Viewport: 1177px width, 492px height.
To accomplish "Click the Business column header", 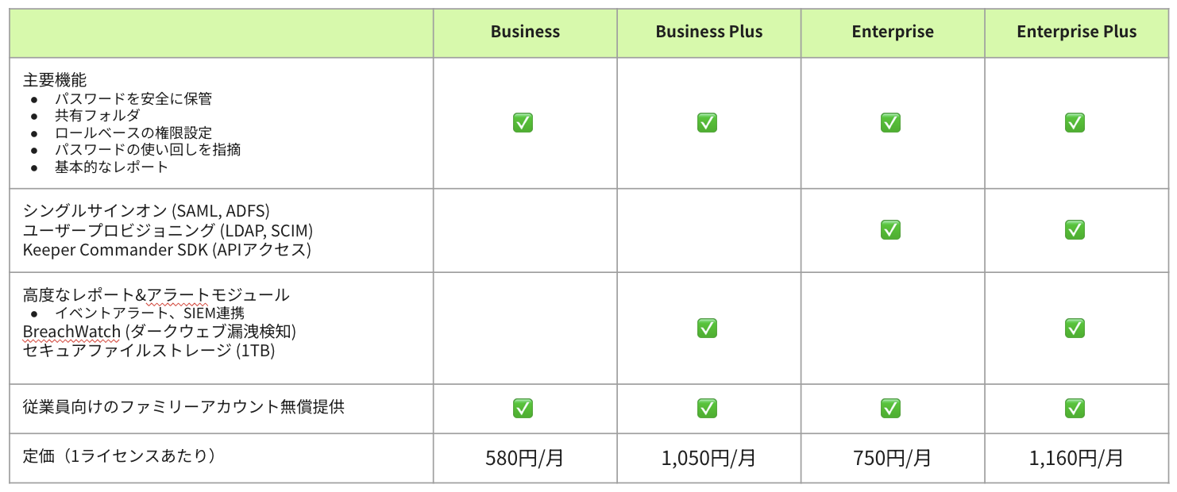I will [x=525, y=33].
